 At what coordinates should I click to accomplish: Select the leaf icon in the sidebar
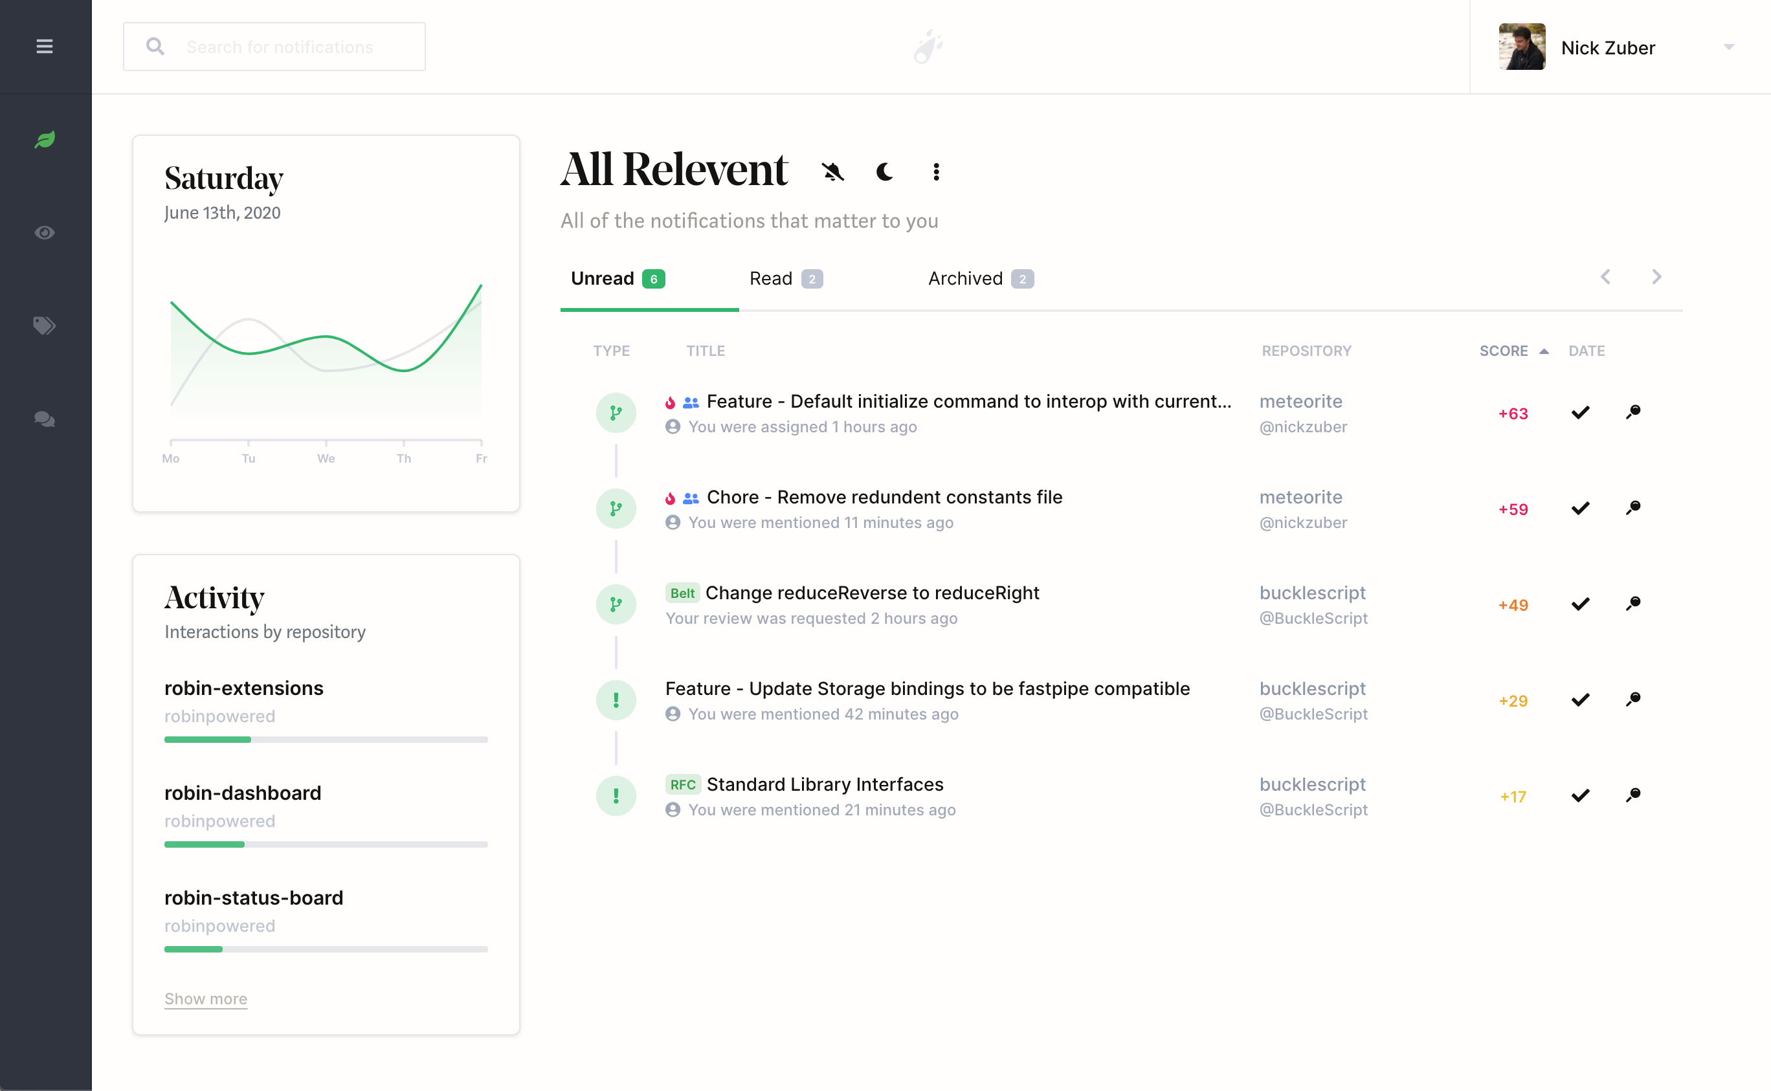(x=45, y=139)
